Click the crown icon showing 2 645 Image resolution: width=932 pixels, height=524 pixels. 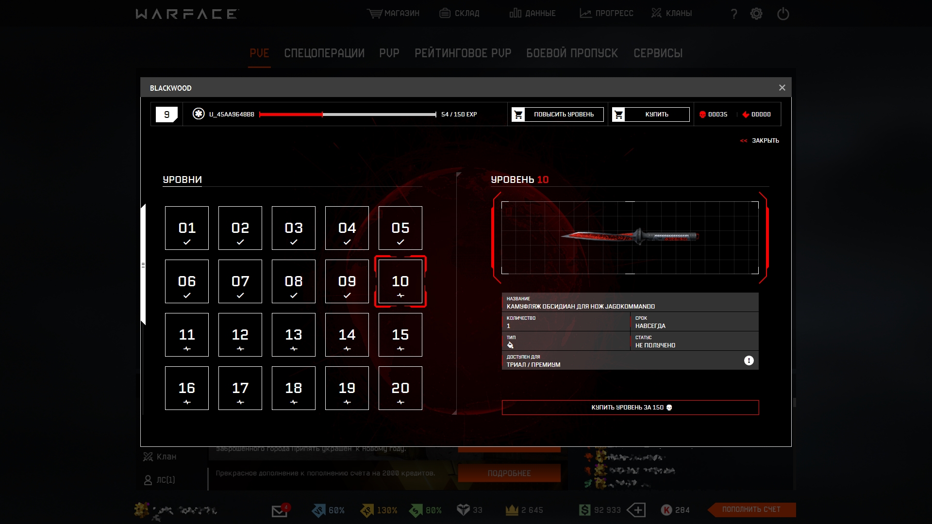coord(512,510)
